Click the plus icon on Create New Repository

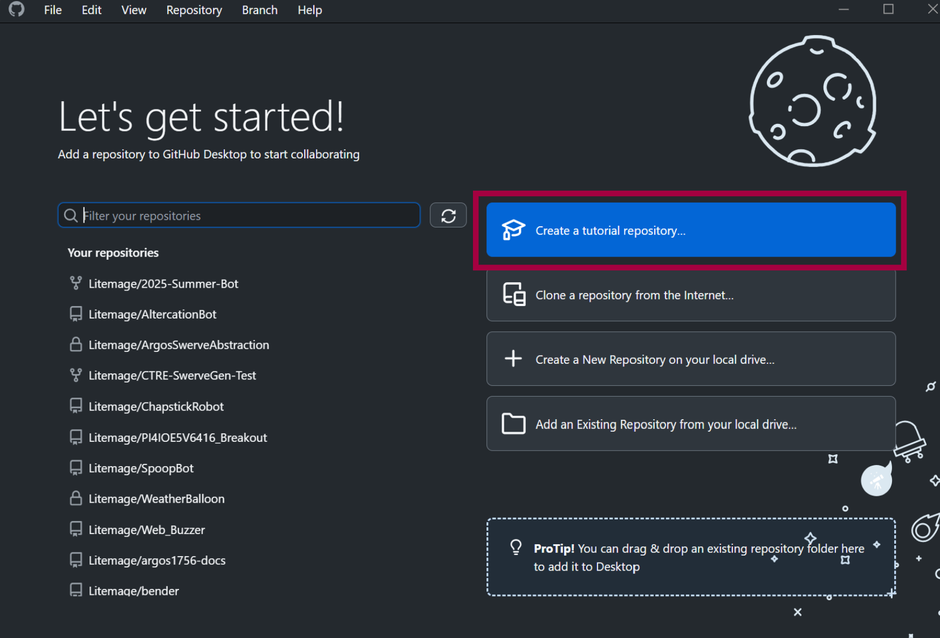pyautogui.click(x=513, y=359)
